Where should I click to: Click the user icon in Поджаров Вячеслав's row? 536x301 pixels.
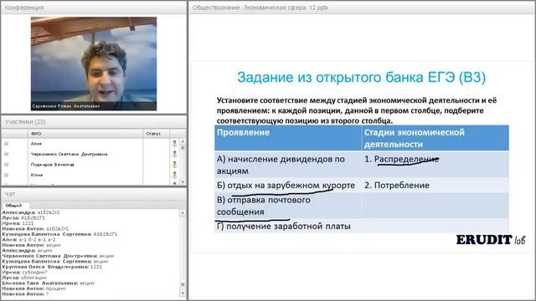click(174, 165)
